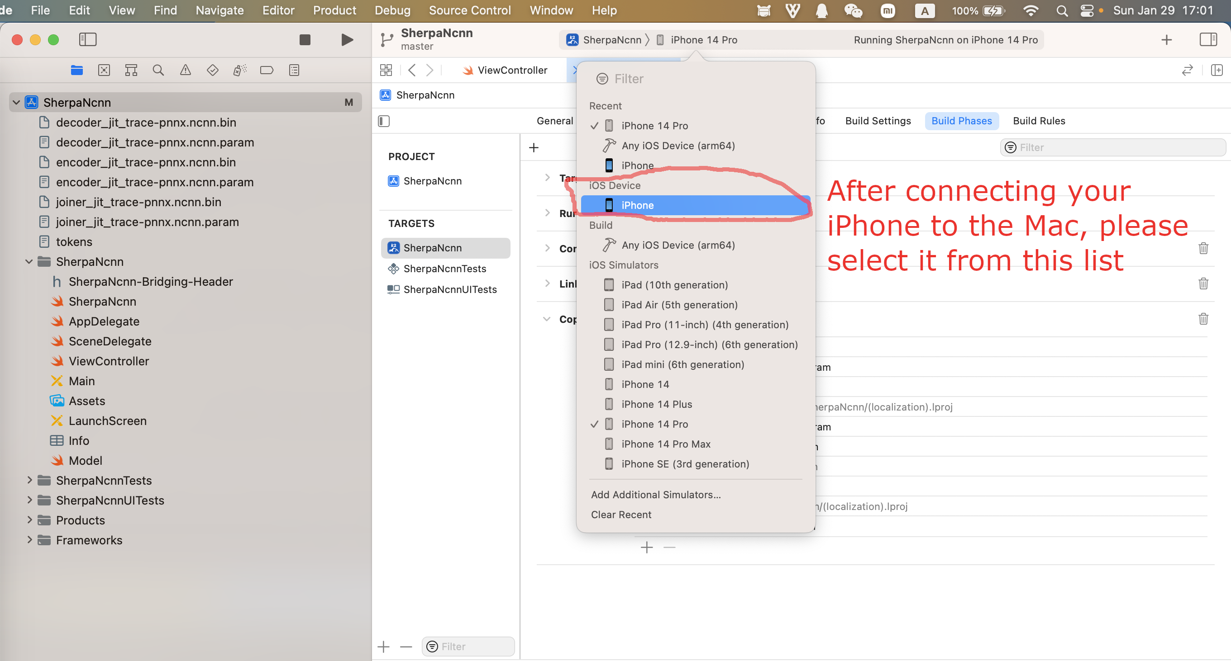Go forward in editor history

tap(429, 71)
